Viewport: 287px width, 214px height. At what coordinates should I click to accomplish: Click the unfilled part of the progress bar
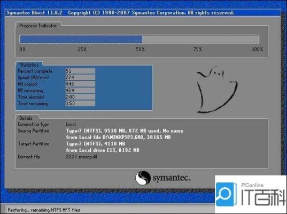(x=200, y=39)
